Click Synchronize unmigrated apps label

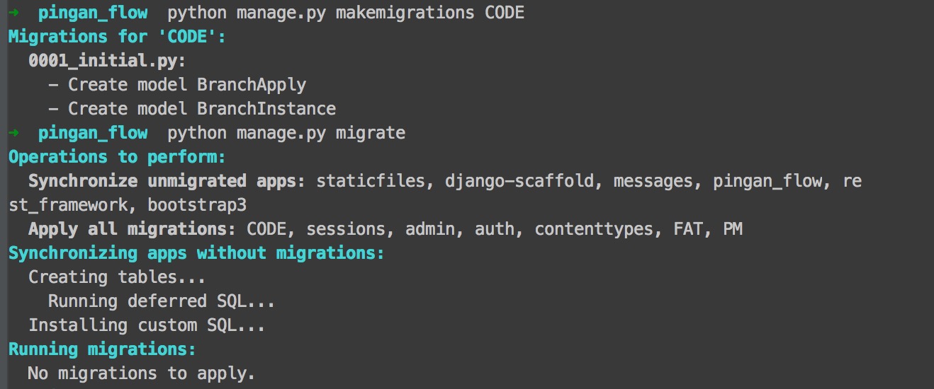167,181
